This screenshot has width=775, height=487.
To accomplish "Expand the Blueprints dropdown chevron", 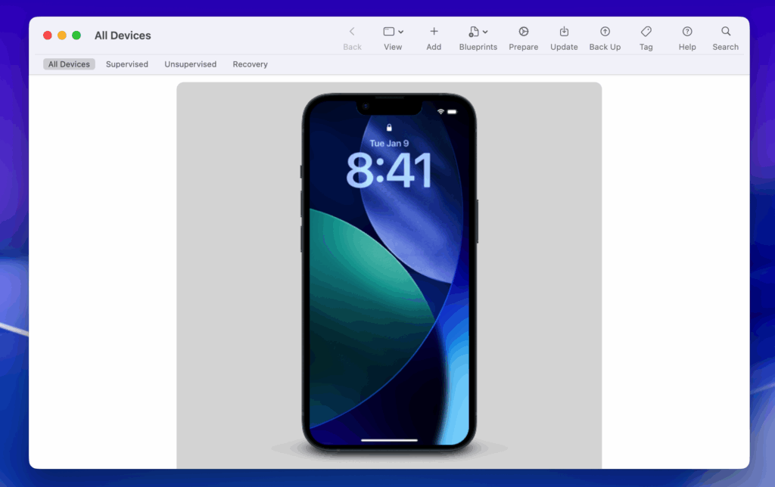I will click(x=485, y=32).
